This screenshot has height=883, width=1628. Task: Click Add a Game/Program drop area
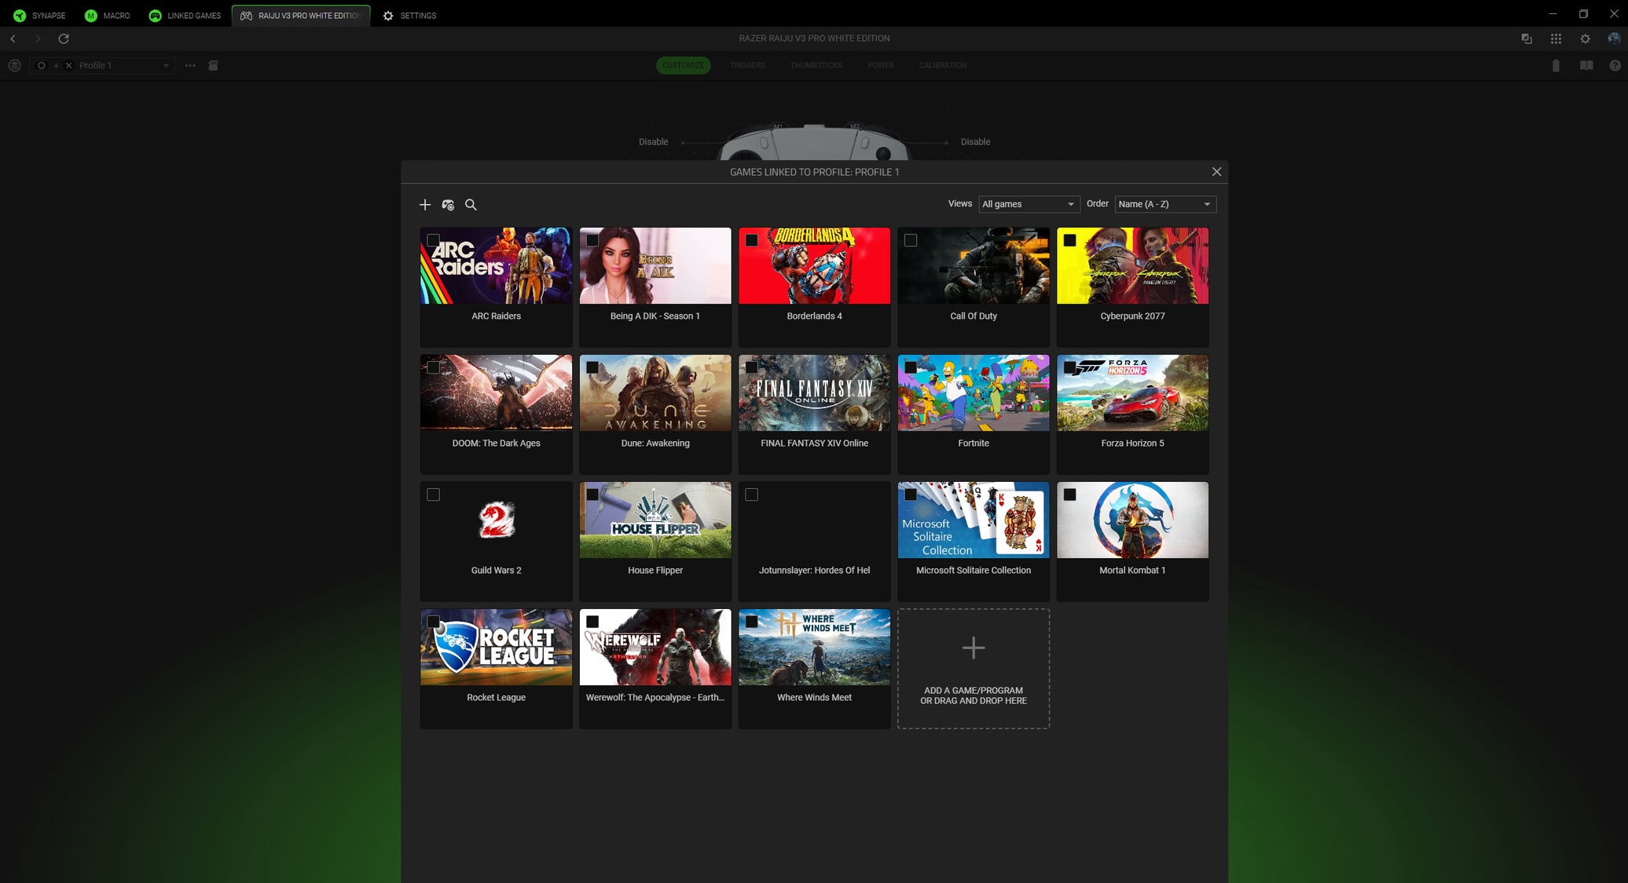[x=973, y=668]
